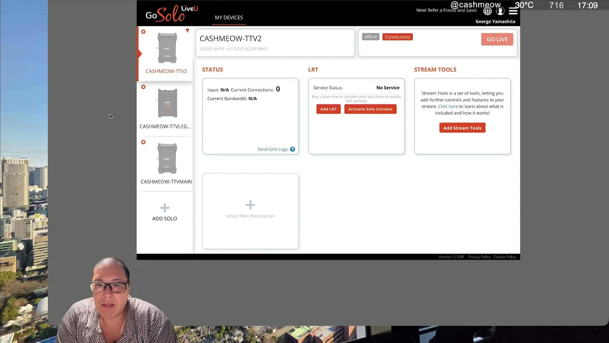Image resolution: width=609 pixels, height=343 pixels.
Task: Follow the Click here link in Stream Tools
Action: (x=448, y=106)
